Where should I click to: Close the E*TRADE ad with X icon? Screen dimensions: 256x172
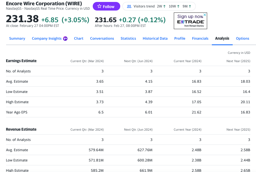(205, 15)
